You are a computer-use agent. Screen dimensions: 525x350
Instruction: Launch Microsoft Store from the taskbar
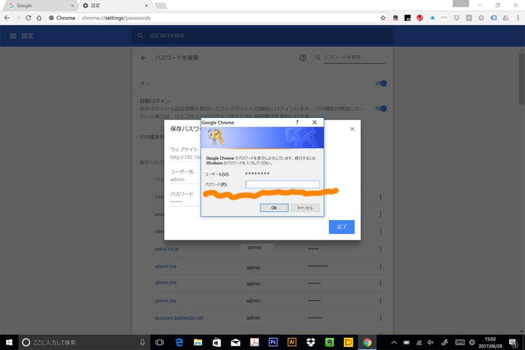(217, 342)
